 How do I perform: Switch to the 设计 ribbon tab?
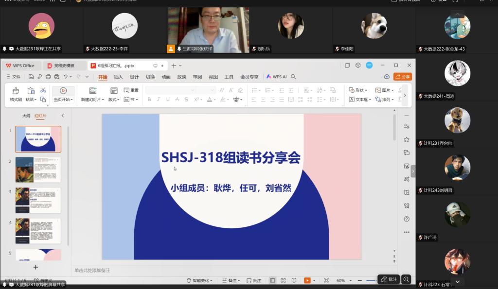pyautogui.click(x=134, y=77)
